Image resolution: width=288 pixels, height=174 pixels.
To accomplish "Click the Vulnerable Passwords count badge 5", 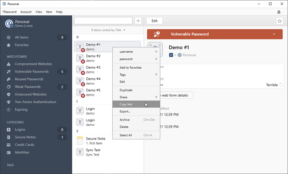I will click(62, 72).
